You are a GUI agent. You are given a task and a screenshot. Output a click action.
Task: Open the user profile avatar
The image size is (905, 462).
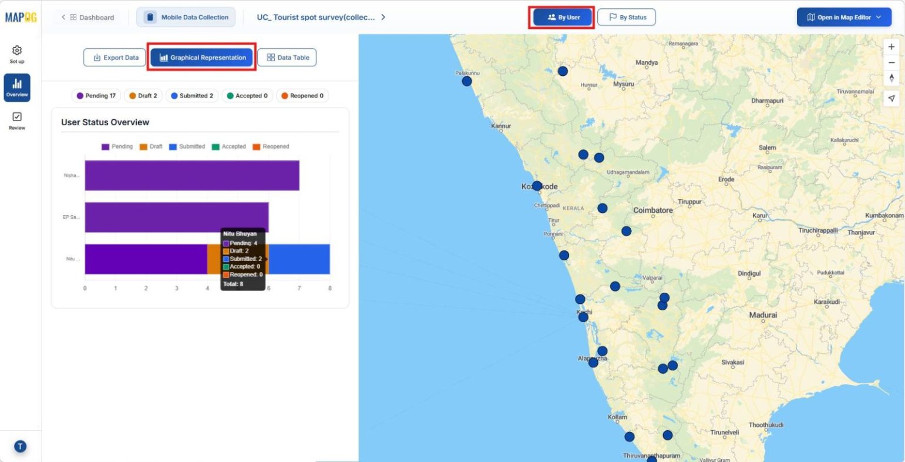(20, 446)
